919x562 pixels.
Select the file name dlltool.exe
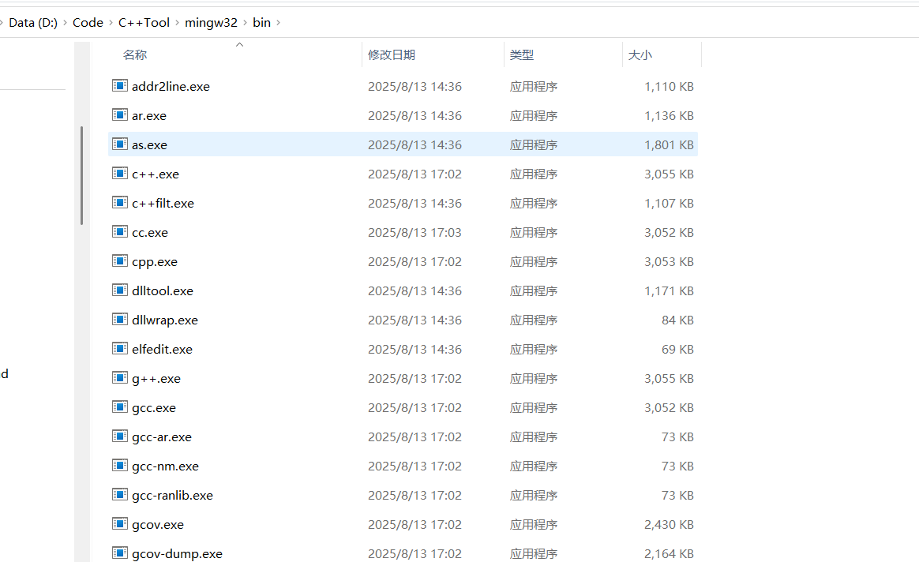(163, 291)
